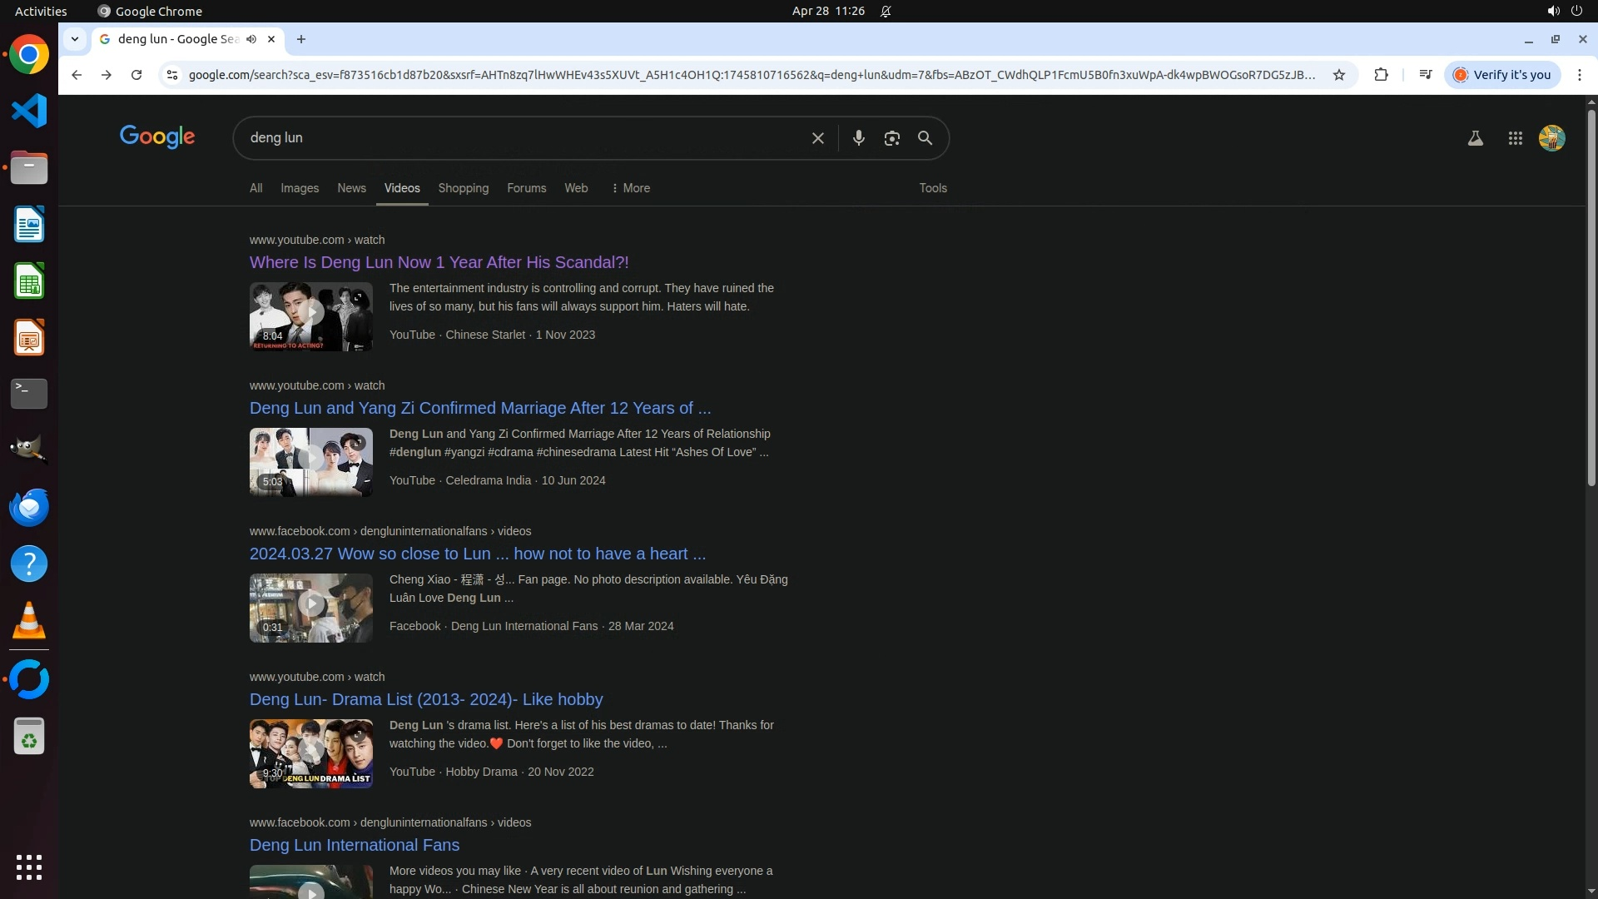
Task: Clear the search box with X icon
Action: point(817,138)
